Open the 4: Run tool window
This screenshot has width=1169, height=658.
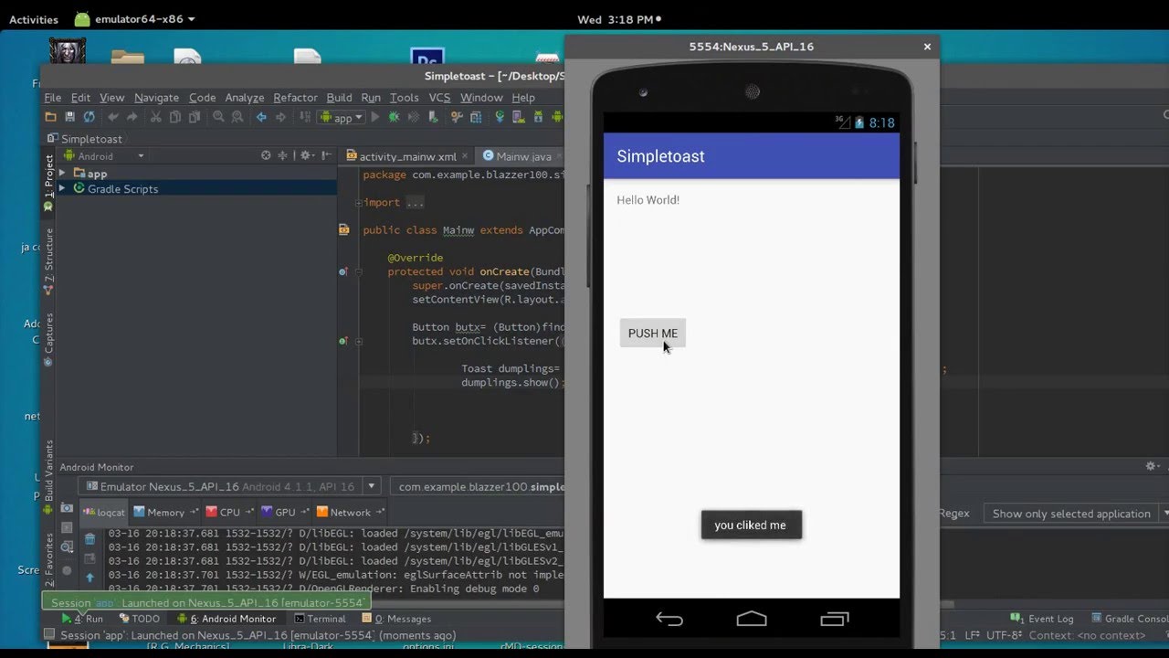(x=82, y=619)
